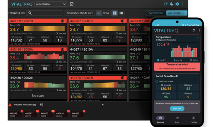Open the phone app three-dot menu
Viewport: 213px width, 127px height.
pos(199,30)
